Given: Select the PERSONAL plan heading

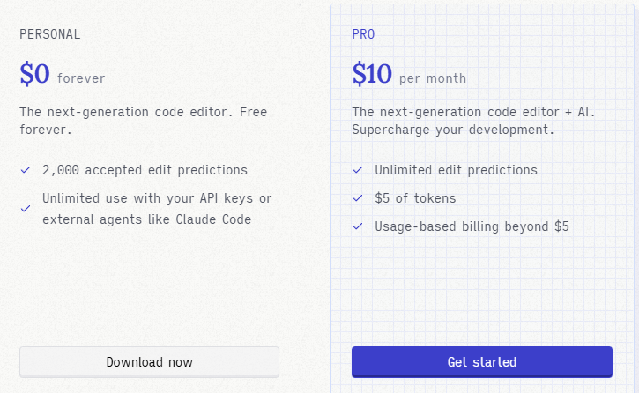Looking at the screenshot, I should pyautogui.click(x=50, y=34).
